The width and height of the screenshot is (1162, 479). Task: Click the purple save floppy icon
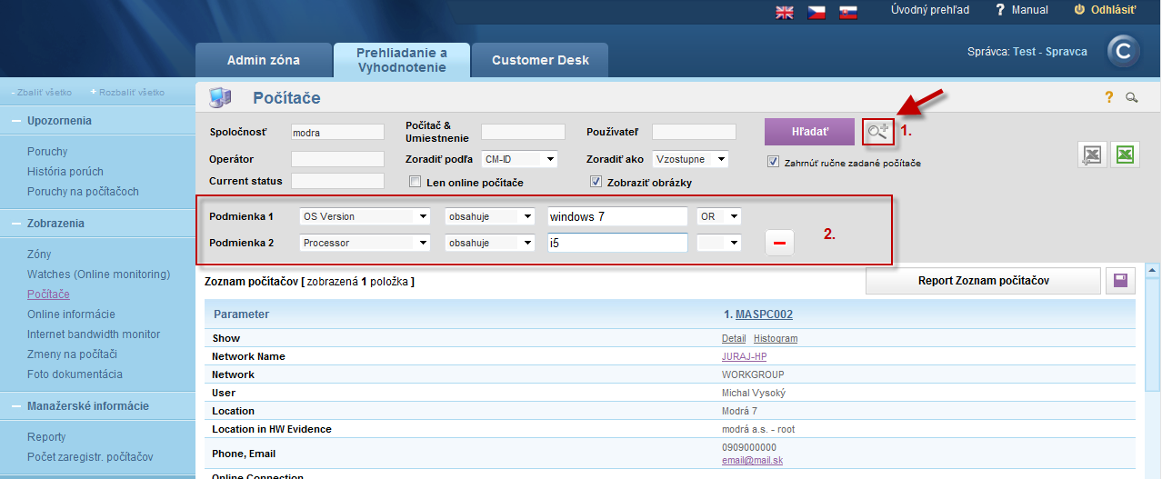(x=1120, y=281)
